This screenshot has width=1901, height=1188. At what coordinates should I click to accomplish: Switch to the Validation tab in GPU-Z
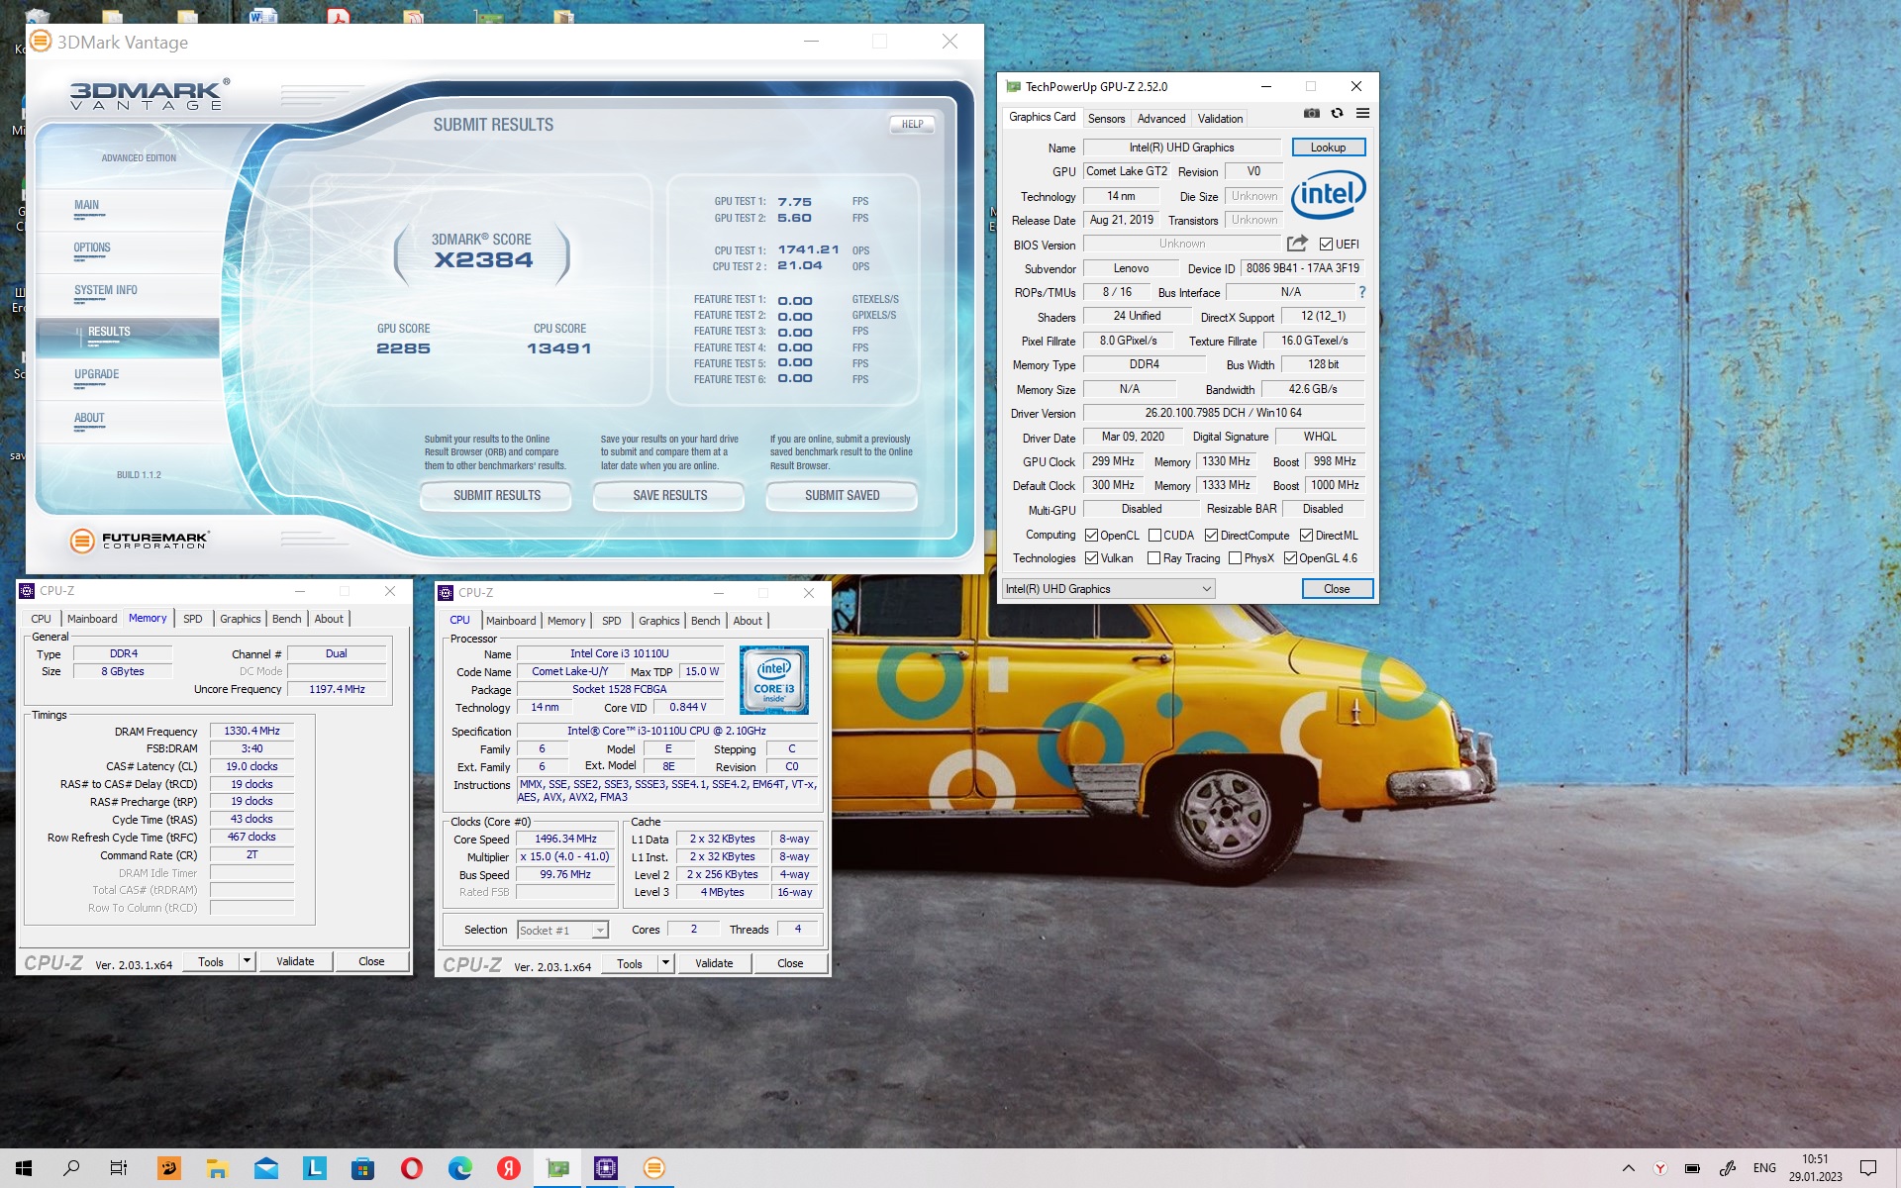(1220, 119)
